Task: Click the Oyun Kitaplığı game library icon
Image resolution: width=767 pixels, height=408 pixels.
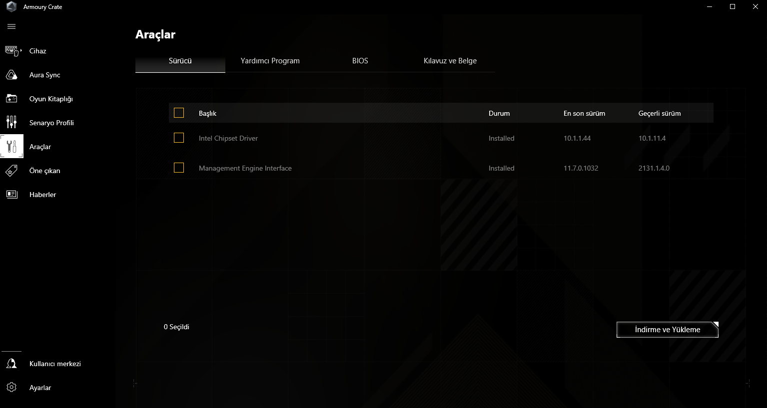Action: tap(11, 99)
